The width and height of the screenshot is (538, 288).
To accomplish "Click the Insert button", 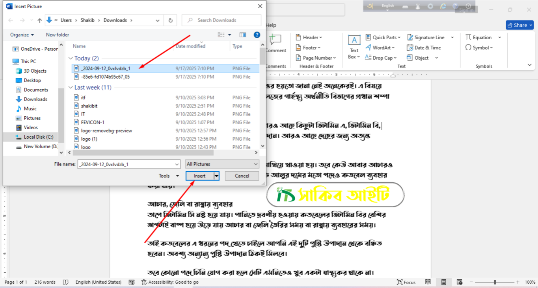I will point(200,176).
